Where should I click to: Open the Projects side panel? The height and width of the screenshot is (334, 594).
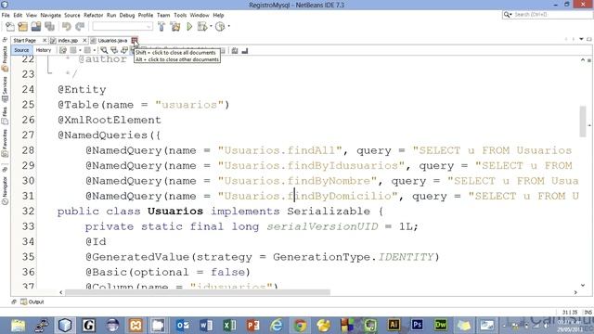pos(5,58)
